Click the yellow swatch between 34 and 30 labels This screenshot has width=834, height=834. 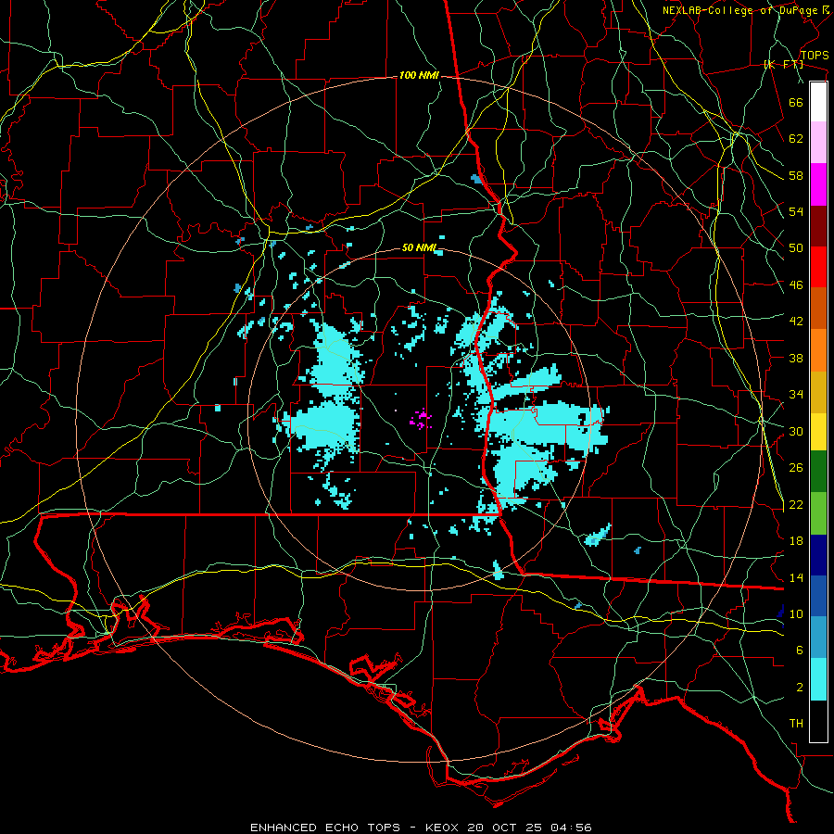coord(818,431)
